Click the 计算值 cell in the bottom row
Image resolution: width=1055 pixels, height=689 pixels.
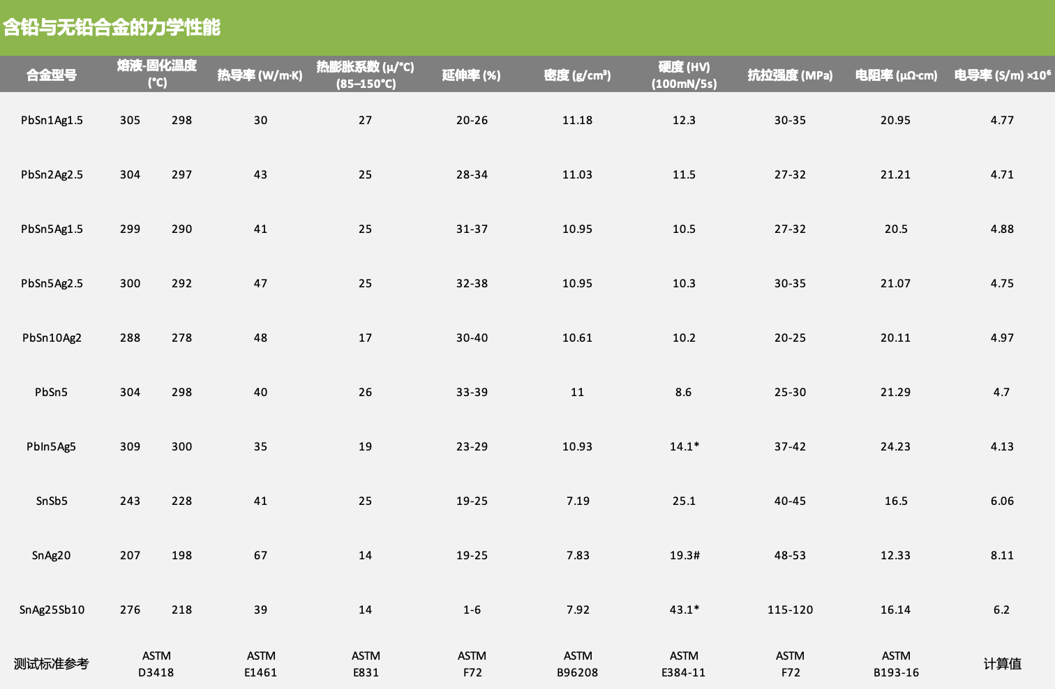(1002, 664)
